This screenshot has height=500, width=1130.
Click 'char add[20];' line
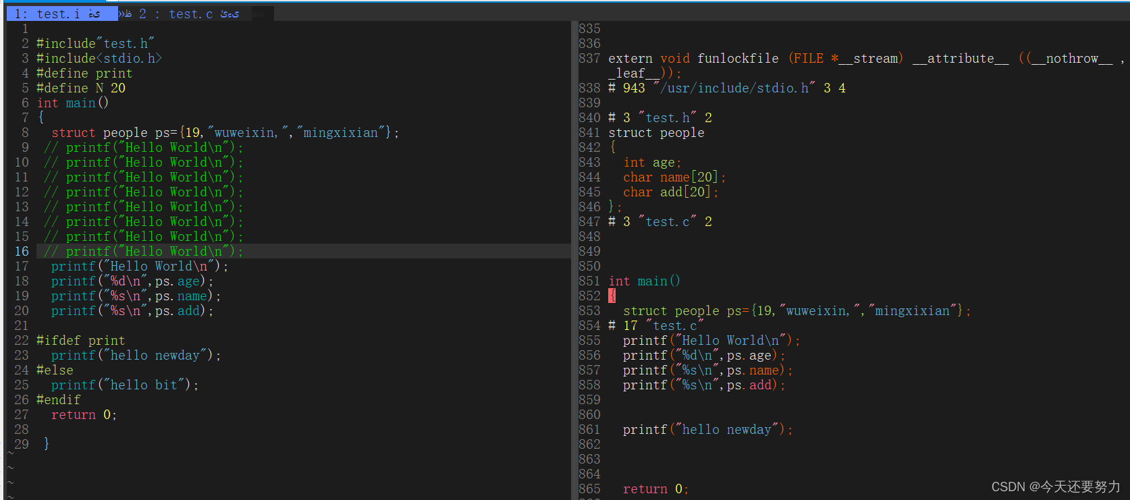(671, 192)
